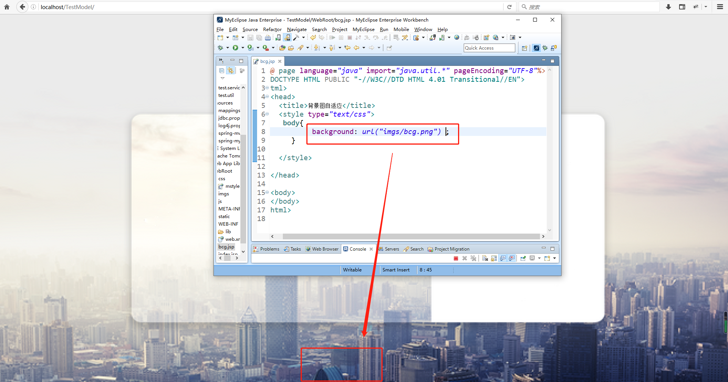Open dropdown arrow next to Run button
Image resolution: width=728 pixels, height=382 pixels.
tap(243, 48)
